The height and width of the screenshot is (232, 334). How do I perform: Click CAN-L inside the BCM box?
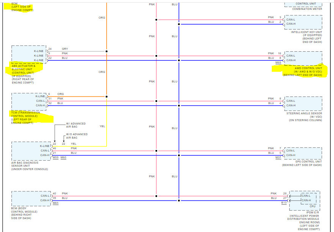(45, 196)
